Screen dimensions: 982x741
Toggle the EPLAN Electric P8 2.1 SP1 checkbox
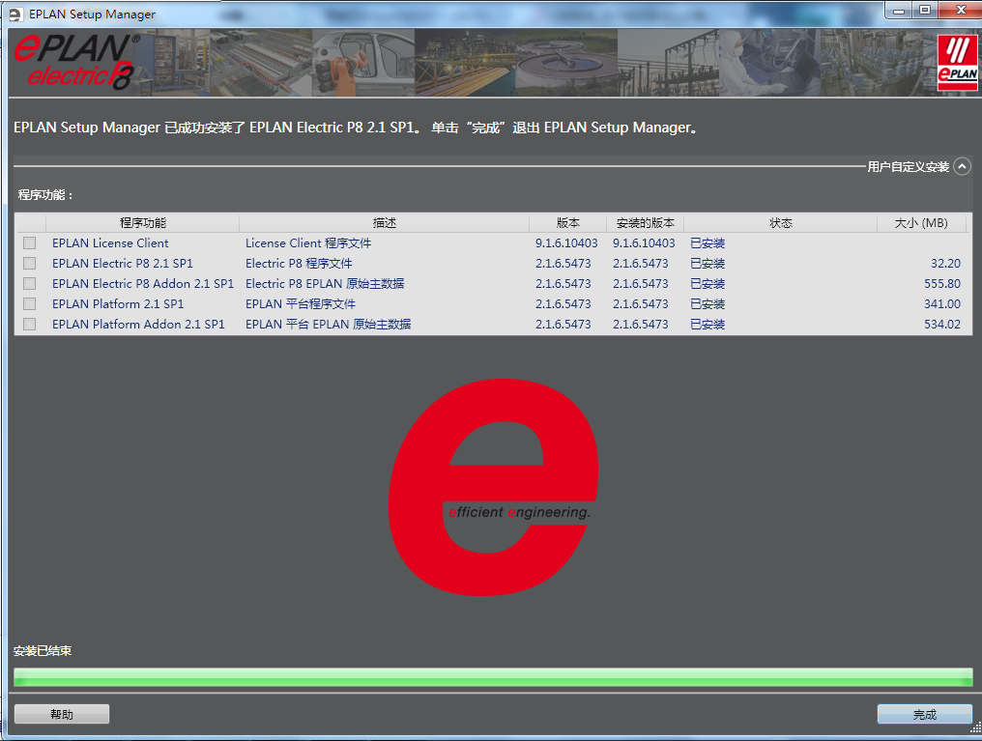point(30,264)
